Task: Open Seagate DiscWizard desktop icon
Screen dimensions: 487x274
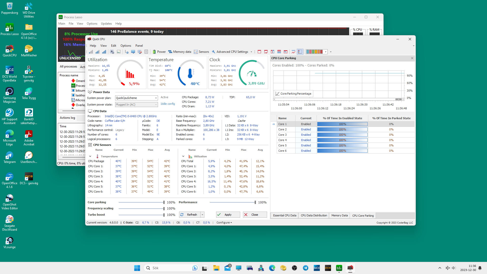Action: click(x=10, y=223)
